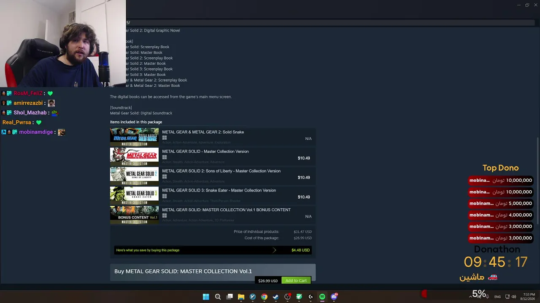Launch File Explorer from the taskbar

click(x=241, y=297)
